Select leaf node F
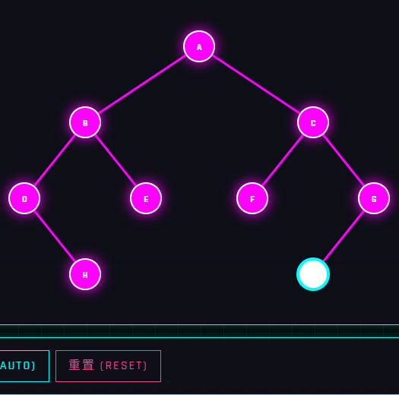 [x=252, y=198]
